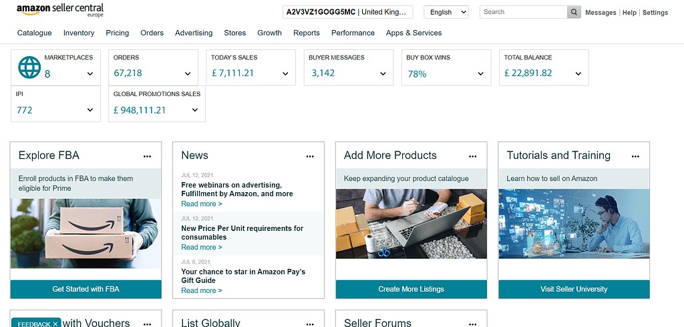This screenshot has height=327, width=684.
Task: Open the merchant account marketplace selector
Action: pos(347,12)
